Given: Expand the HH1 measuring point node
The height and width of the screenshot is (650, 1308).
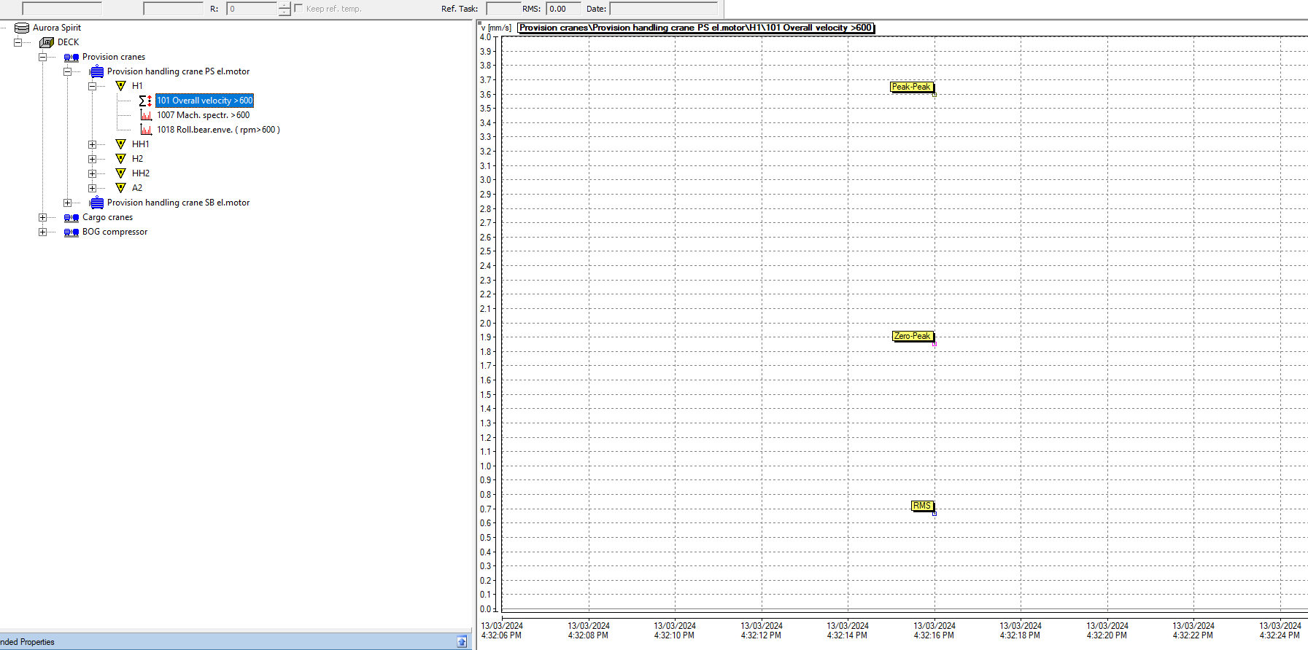Looking at the screenshot, I should tap(92, 144).
